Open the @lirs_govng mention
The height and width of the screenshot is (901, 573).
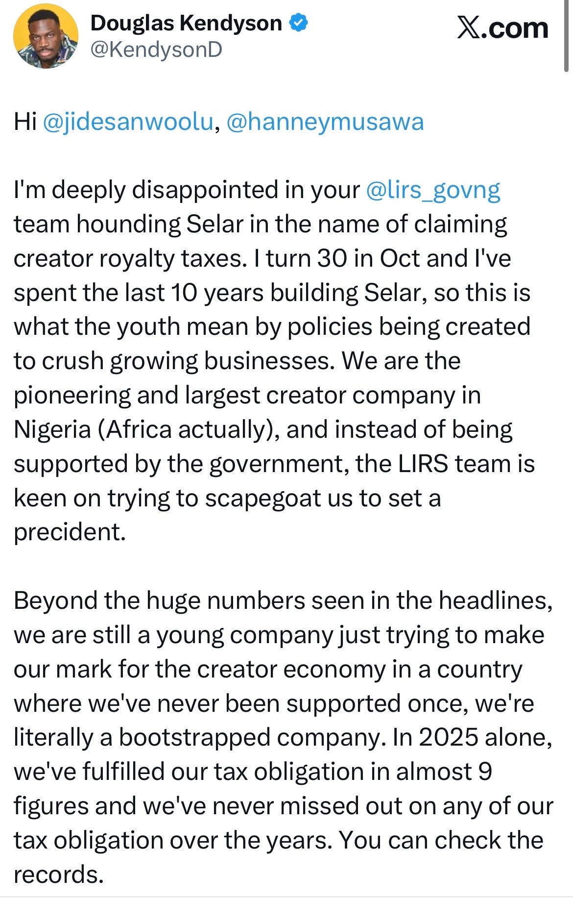(x=433, y=191)
